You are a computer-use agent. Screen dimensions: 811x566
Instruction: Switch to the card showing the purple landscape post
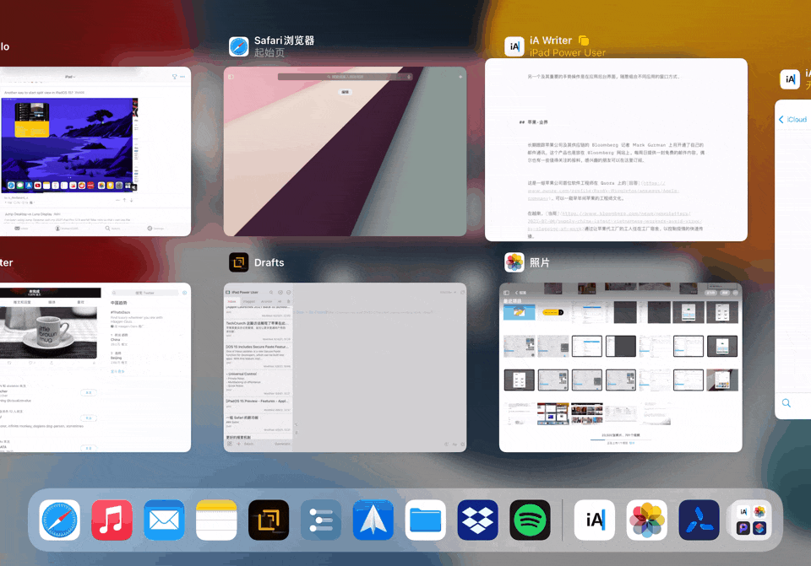tap(95, 151)
